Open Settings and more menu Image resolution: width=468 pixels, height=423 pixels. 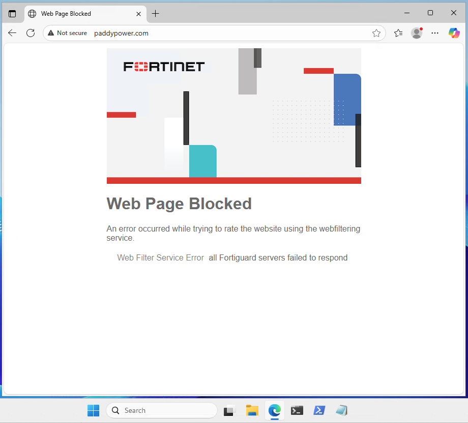coord(435,33)
